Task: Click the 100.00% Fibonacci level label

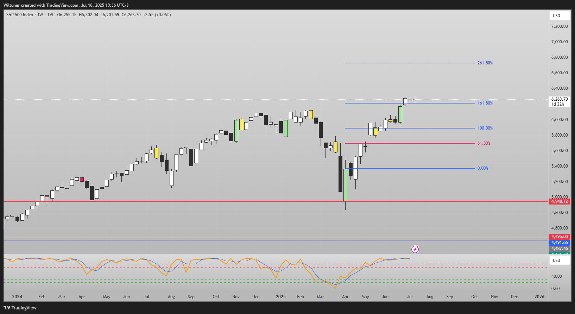Action: 485,128
